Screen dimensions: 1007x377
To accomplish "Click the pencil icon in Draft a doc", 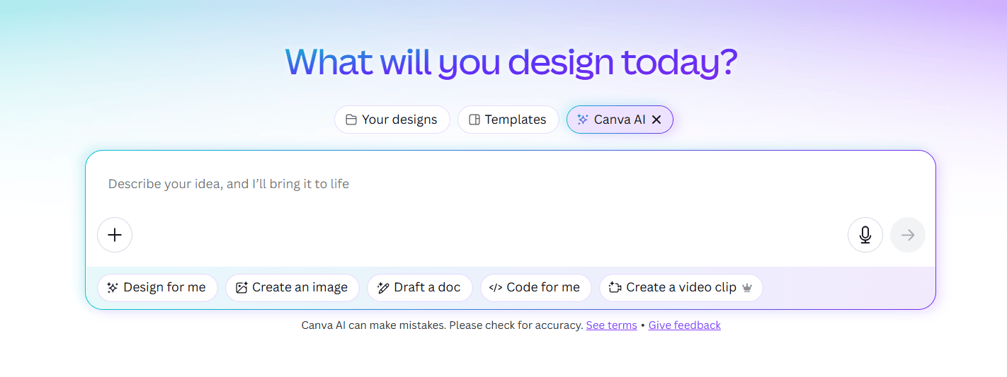I will pyautogui.click(x=383, y=288).
